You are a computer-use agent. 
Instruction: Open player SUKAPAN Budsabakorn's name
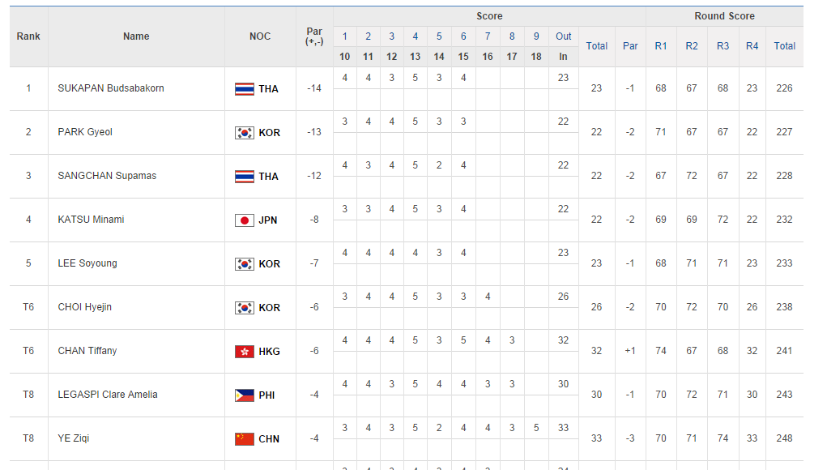[x=111, y=88]
